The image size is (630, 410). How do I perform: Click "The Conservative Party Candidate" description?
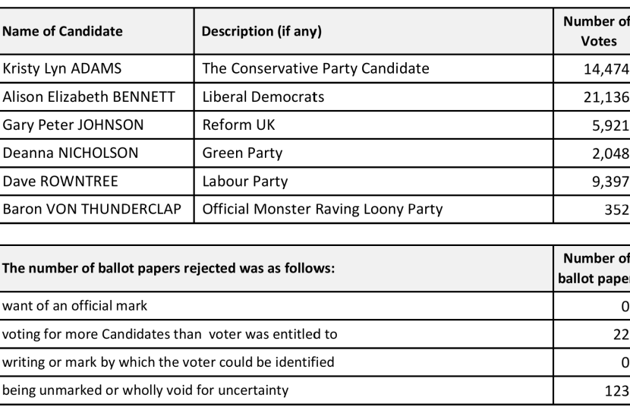[x=315, y=69]
